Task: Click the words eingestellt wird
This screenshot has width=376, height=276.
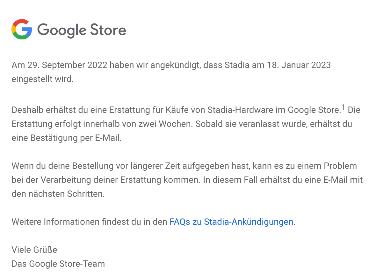Action: click(42, 79)
